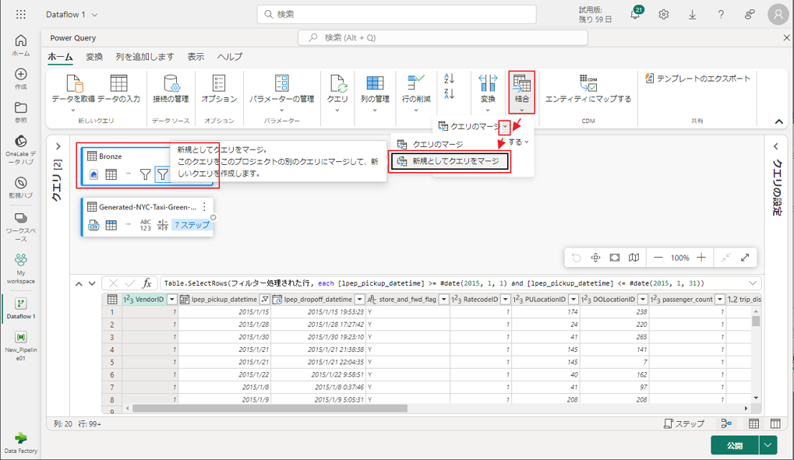Click テンプレートのエクスポート button
The width and height of the screenshot is (794, 460).
coord(698,79)
